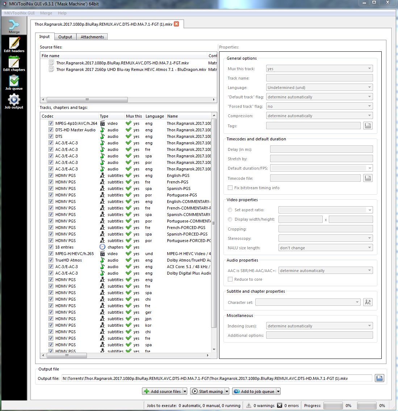398x411 pixels.
Task: Open the Job queue panel
Action: (x=14, y=82)
